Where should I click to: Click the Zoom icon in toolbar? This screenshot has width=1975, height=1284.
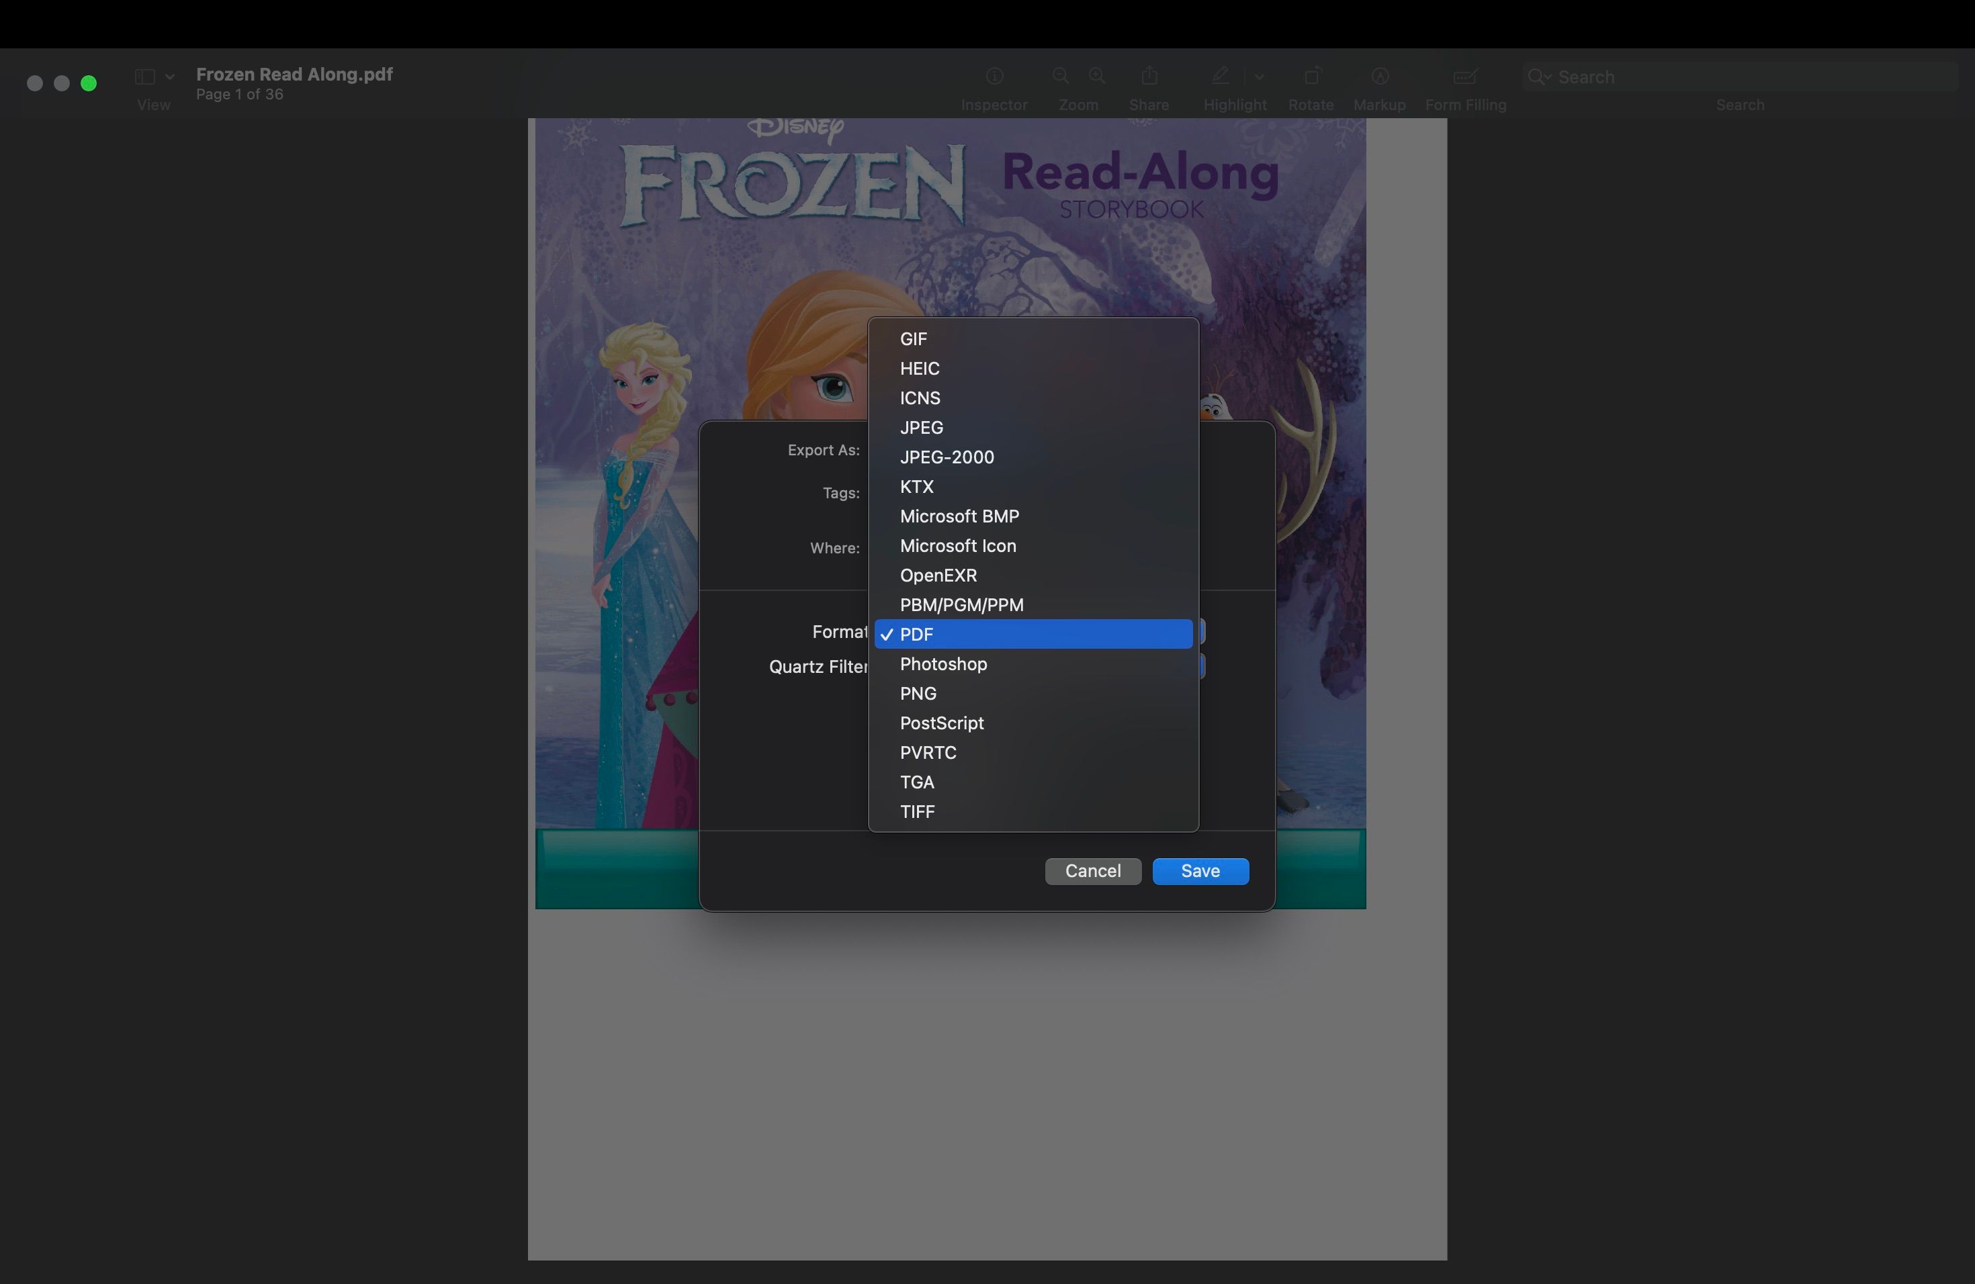click(1078, 75)
